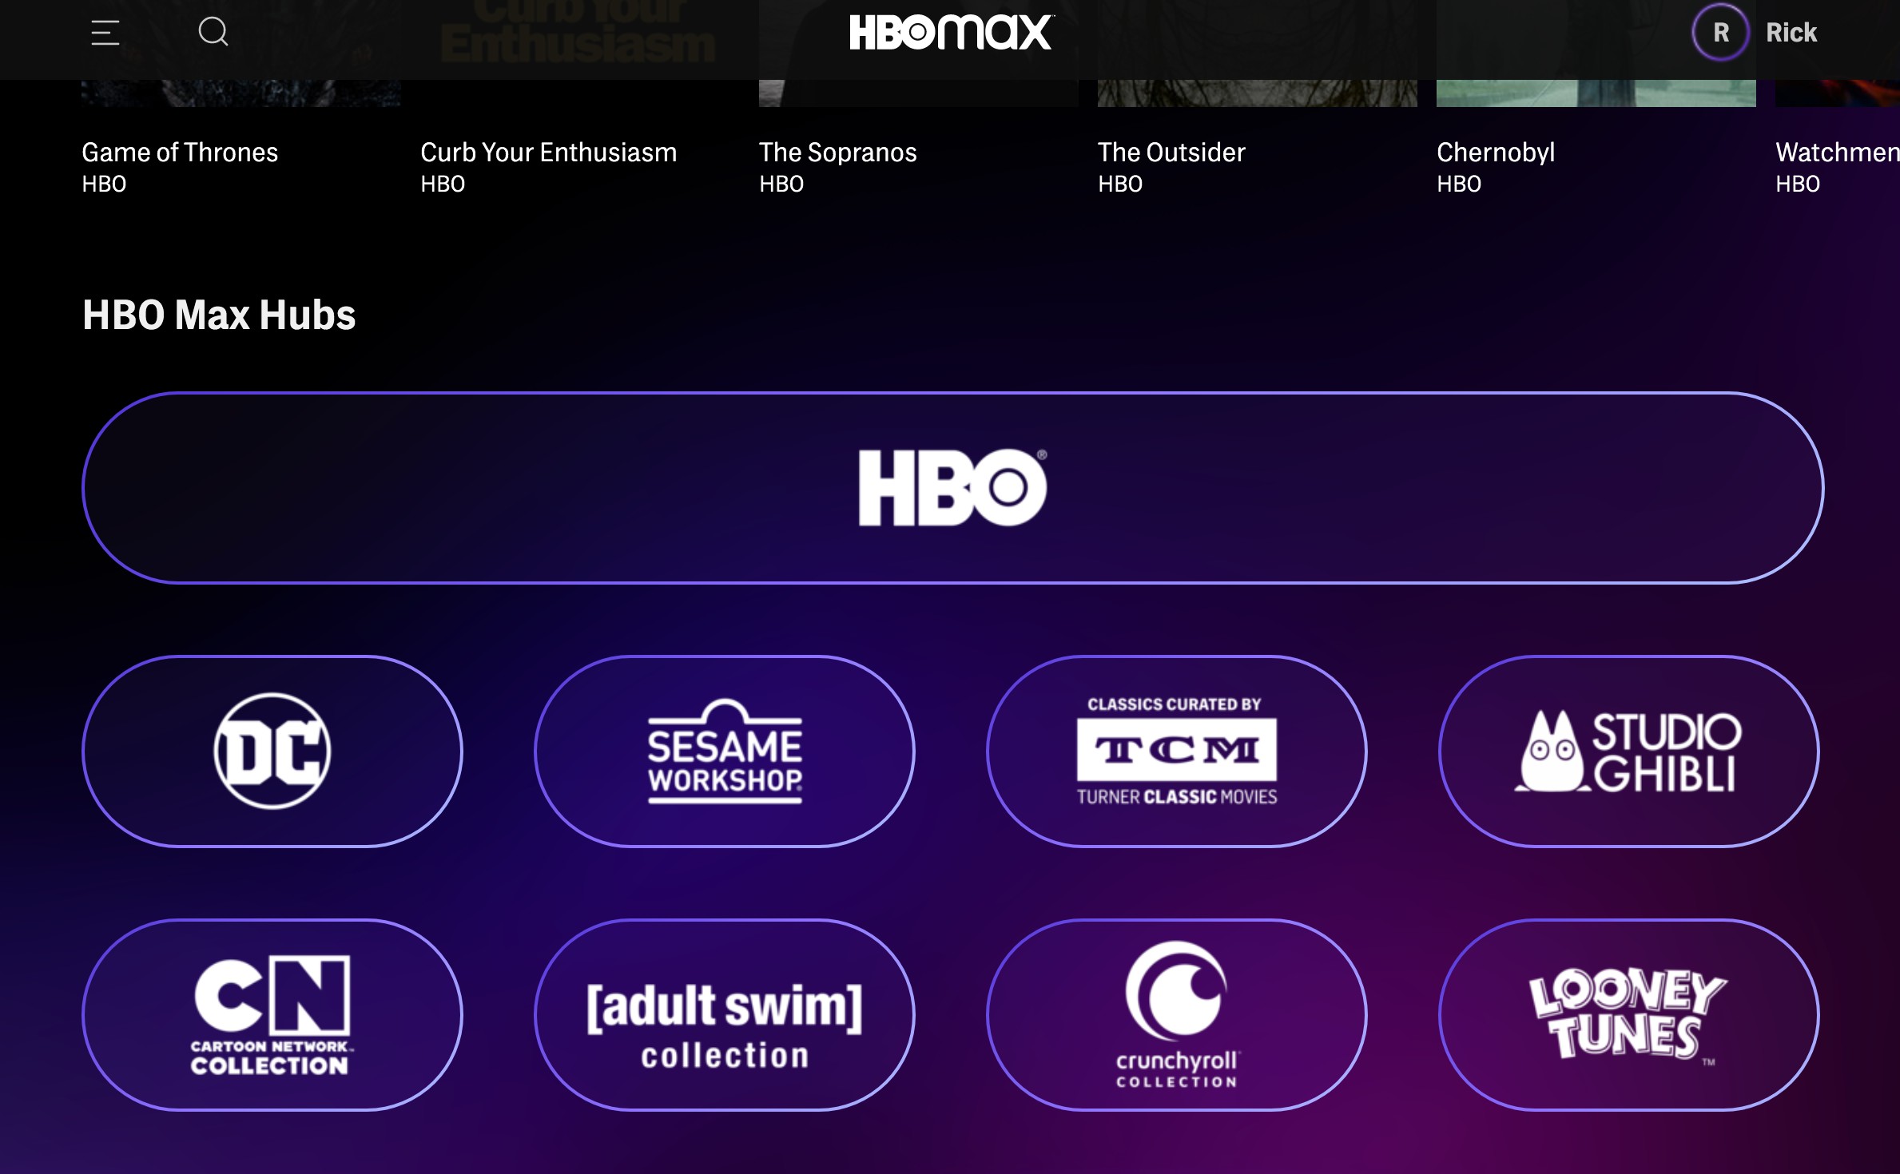Click The Outsider HBO title
Image resolution: width=1900 pixels, height=1174 pixels.
pyautogui.click(x=1170, y=151)
